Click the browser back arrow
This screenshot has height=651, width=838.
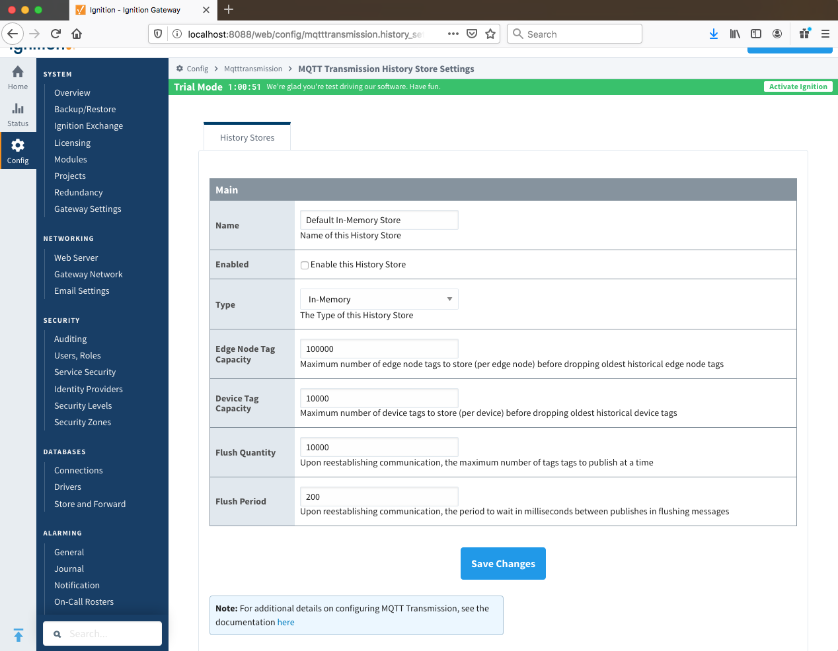click(13, 34)
